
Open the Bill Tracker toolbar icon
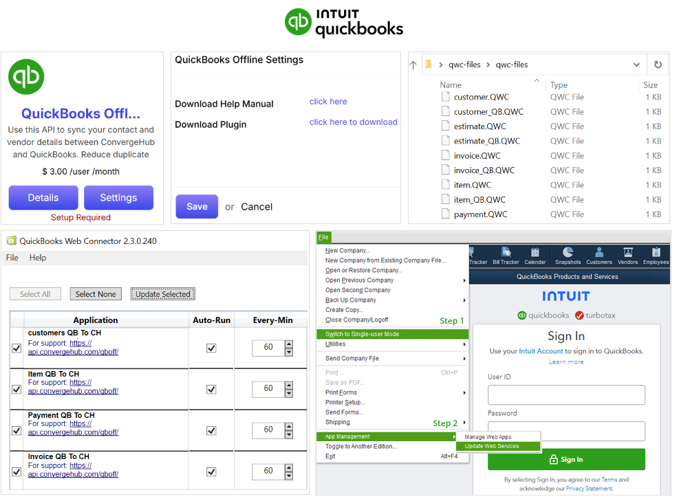pos(506,256)
